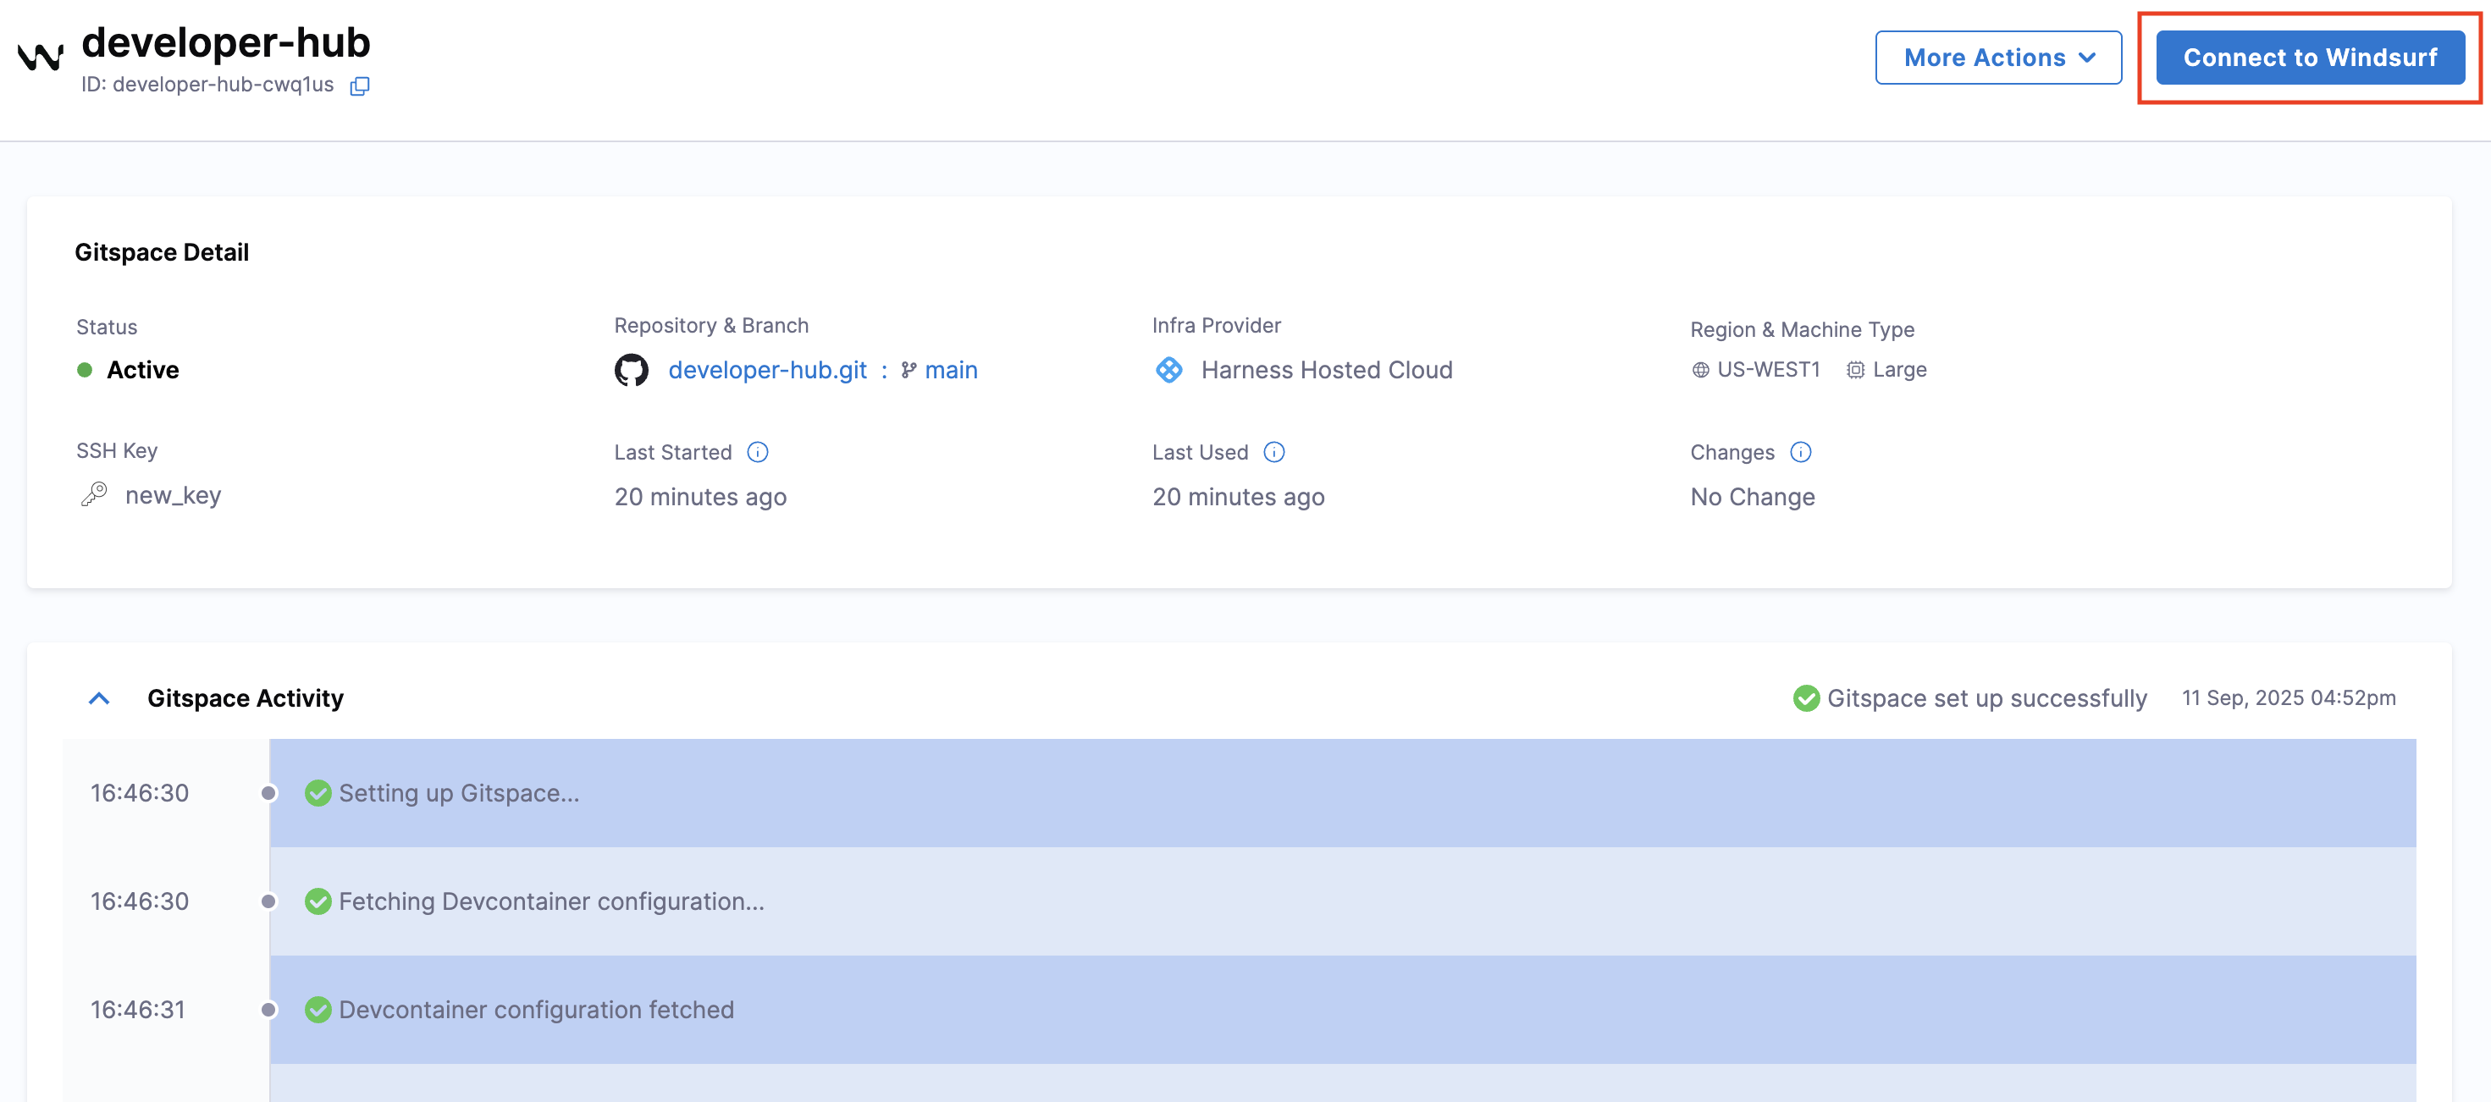The image size is (2491, 1102).
Task: Click the SSH key icon near new_key
Action: (x=94, y=495)
